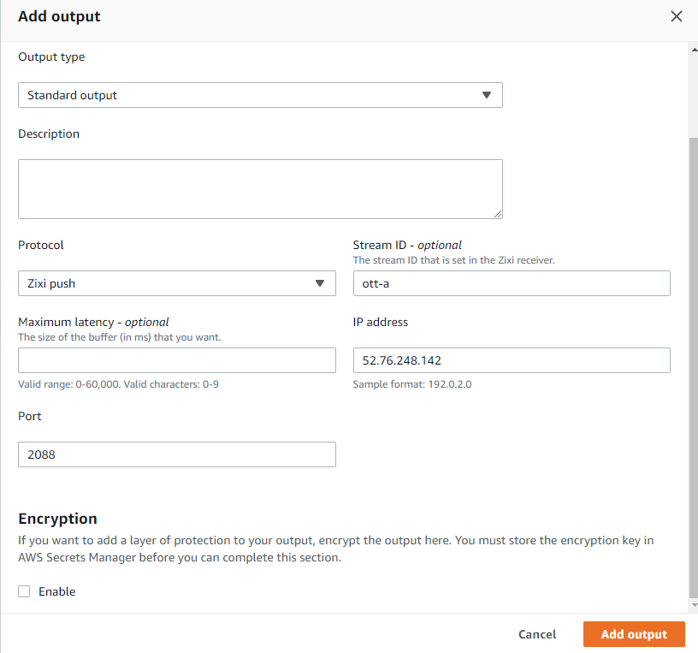Click the scrollbar up arrow
This screenshot has height=653, width=698.
tap(692, 50)
